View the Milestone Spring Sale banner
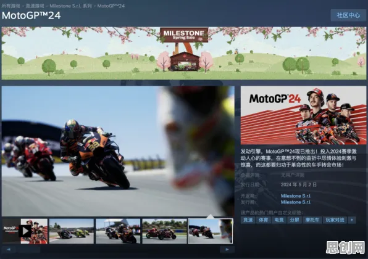The height and width of the screenshot is (259, 368). [x=184, y=53]
